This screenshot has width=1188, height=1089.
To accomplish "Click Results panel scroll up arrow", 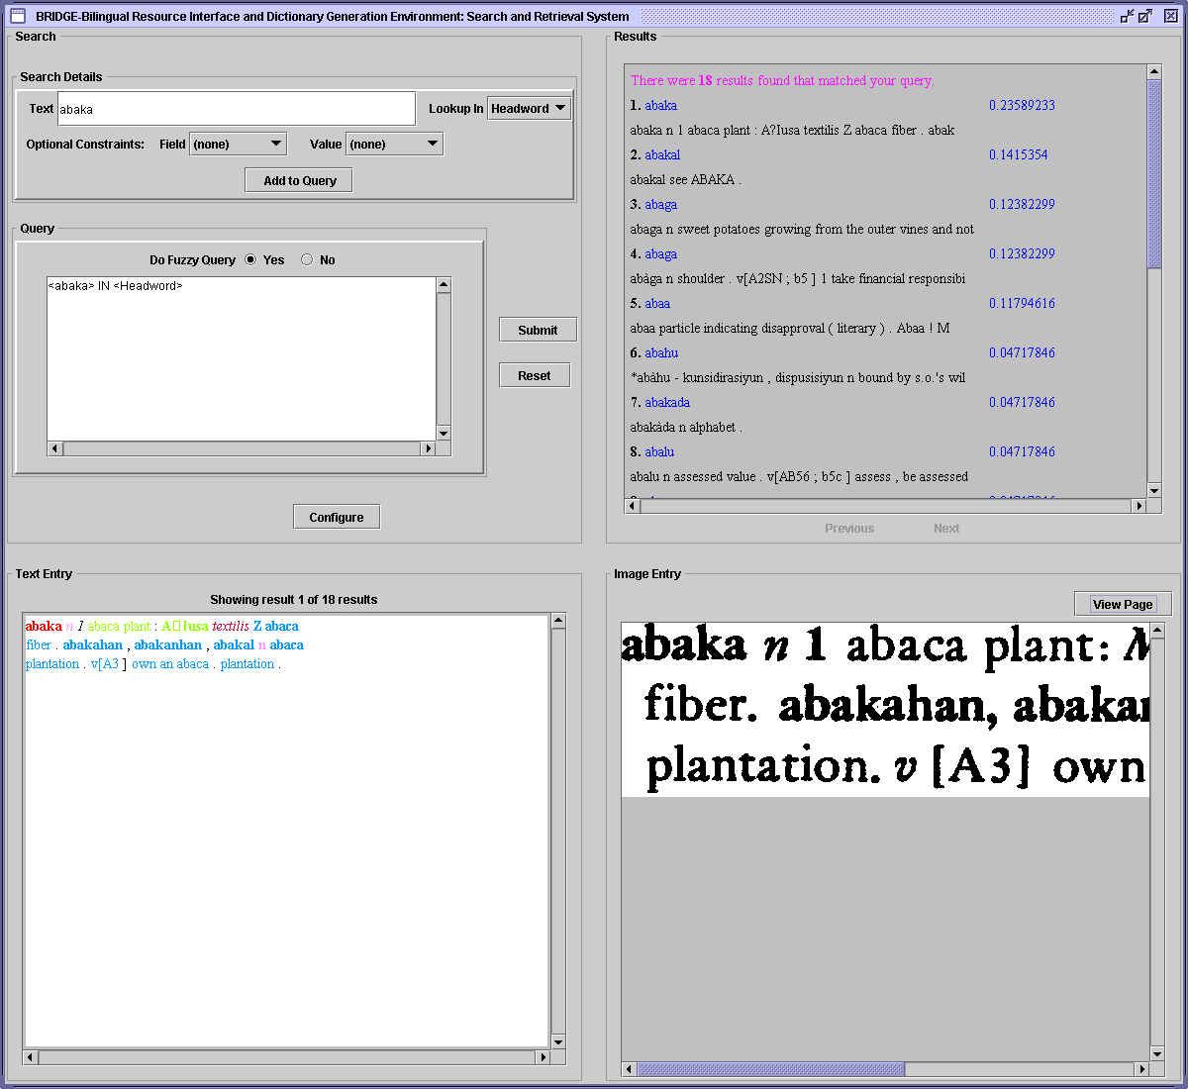I will pos(1154,72).
